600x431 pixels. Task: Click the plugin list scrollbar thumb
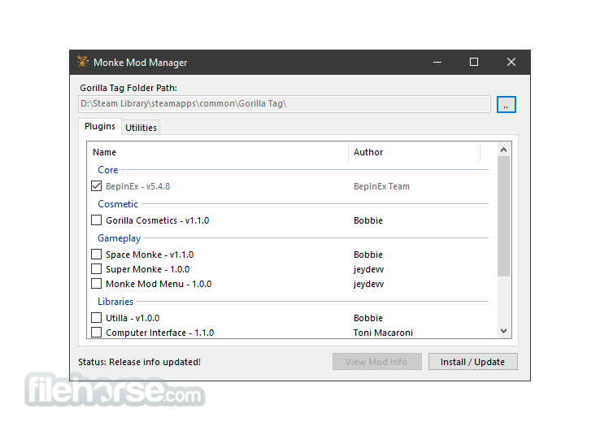(503, 216)
